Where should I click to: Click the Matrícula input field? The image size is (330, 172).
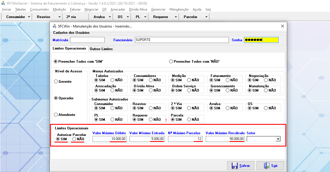point(87,40)
